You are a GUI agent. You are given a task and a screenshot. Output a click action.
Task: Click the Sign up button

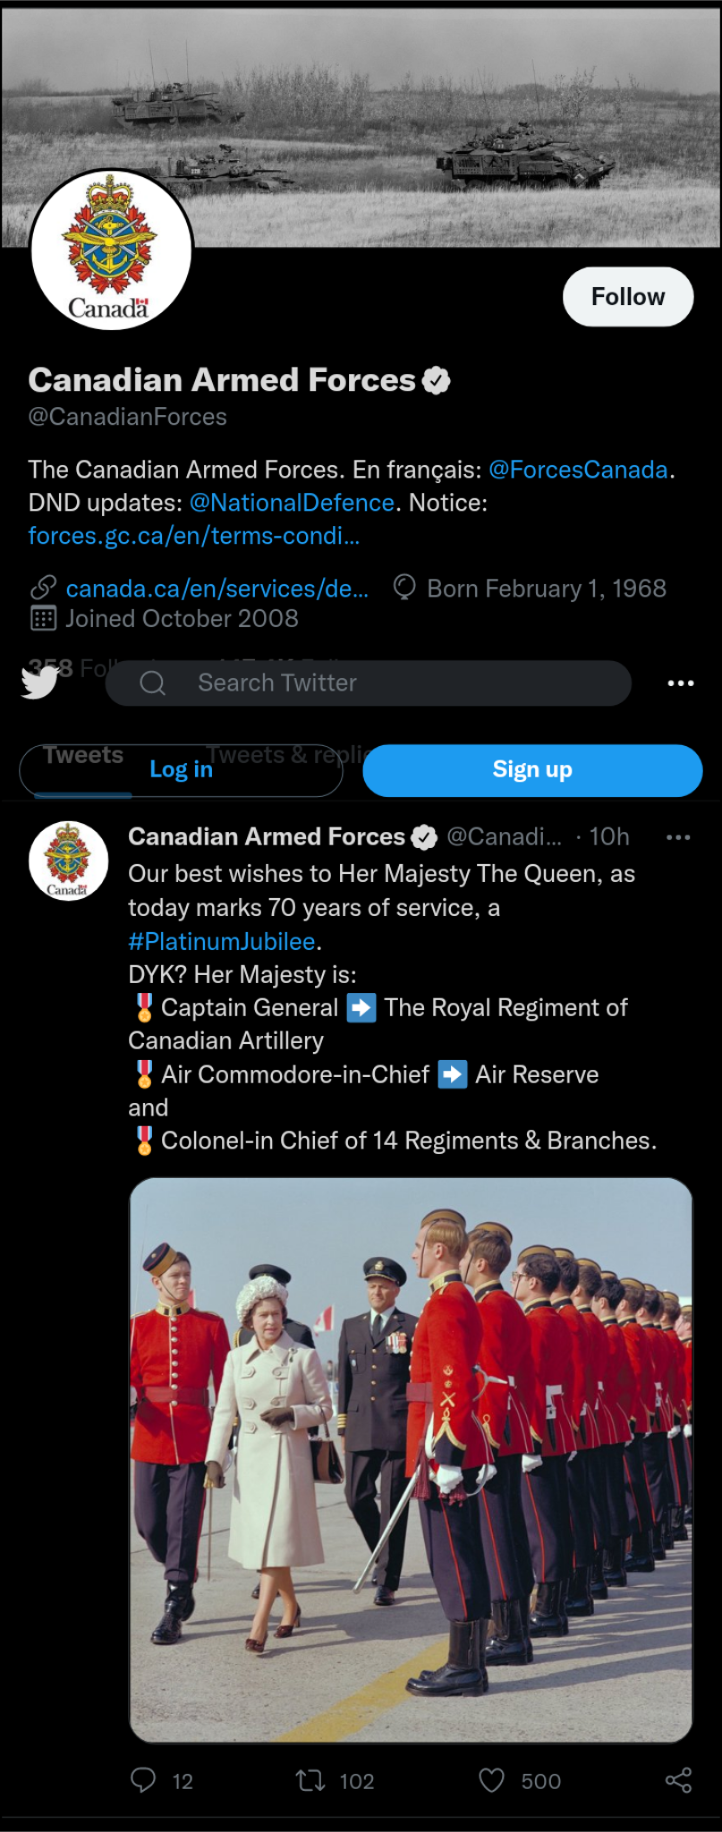coord(531,770)
